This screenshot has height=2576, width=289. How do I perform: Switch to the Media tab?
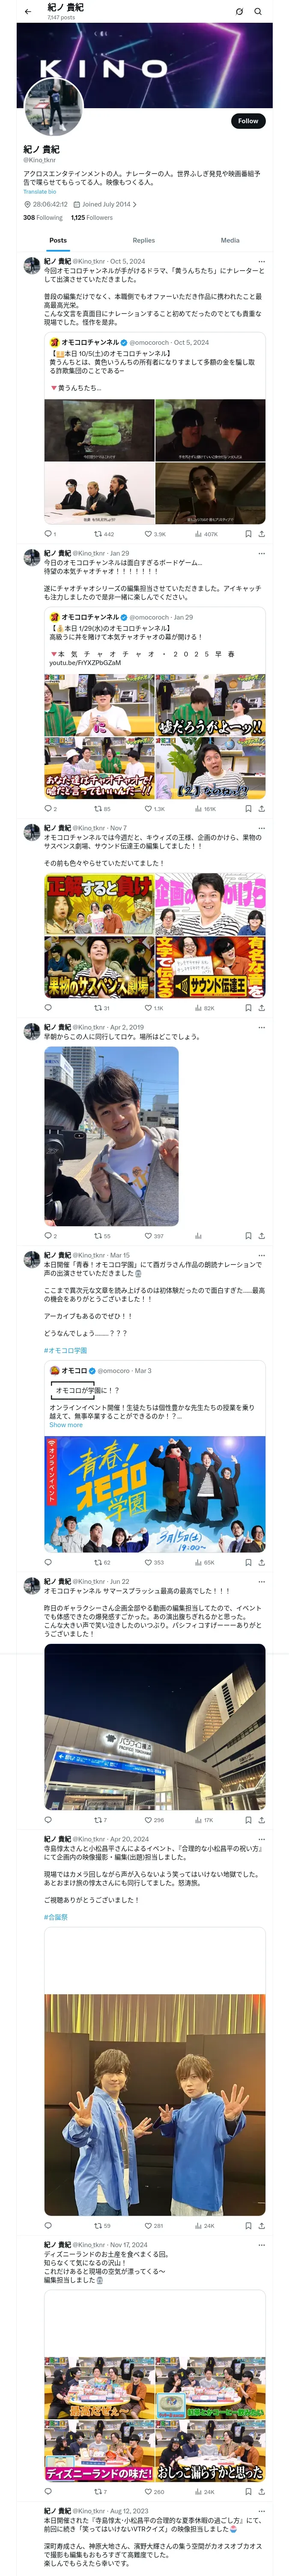(230, 240)
